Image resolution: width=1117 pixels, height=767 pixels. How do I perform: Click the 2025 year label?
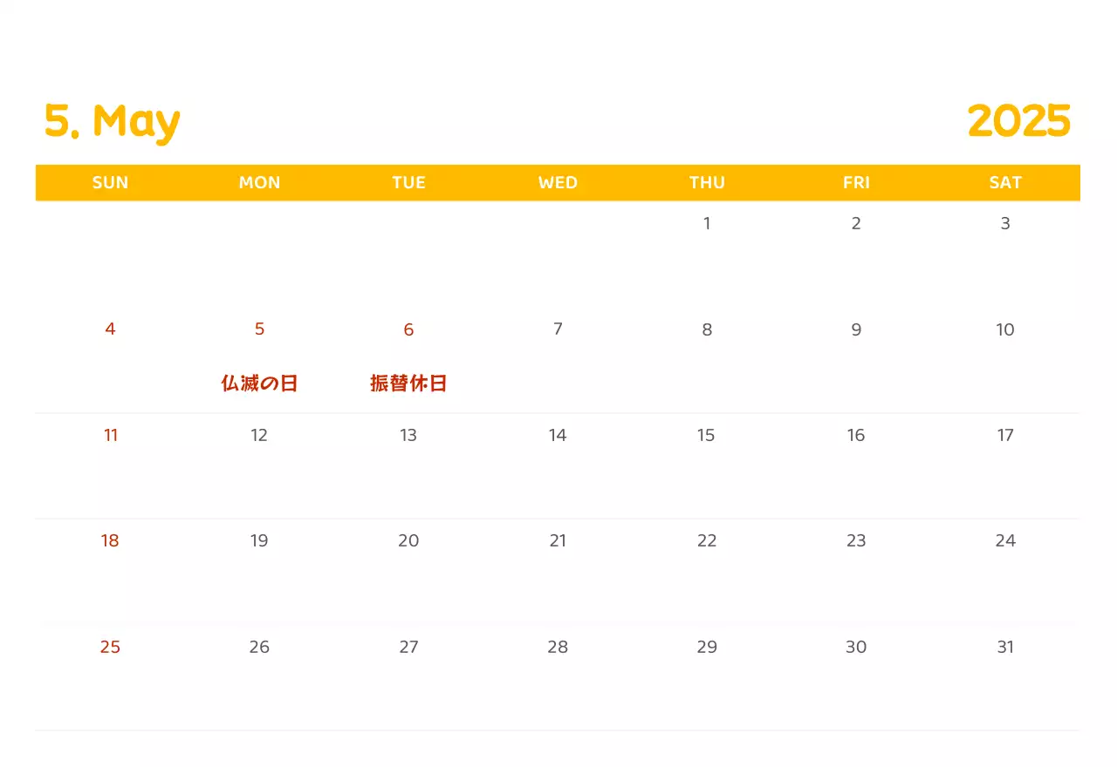(x=1018, y=121)
